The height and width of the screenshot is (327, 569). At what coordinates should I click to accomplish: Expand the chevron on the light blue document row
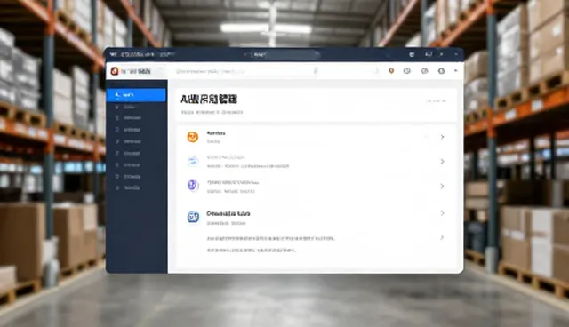click(x=442, y=162)
